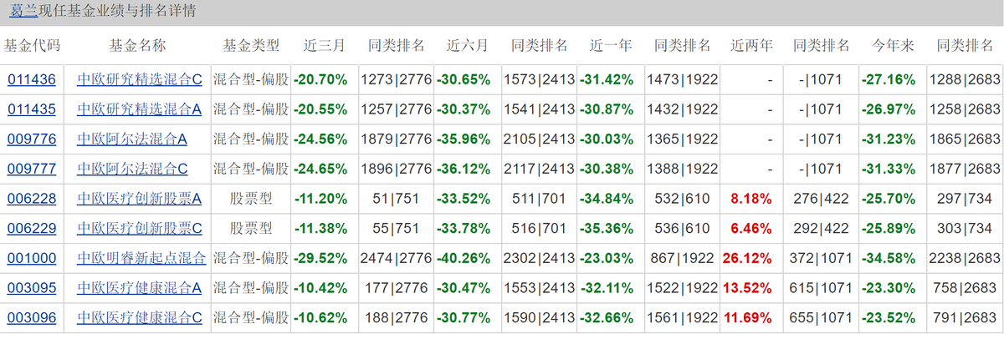Select ranking cell 2238|2683

(965, 259)
